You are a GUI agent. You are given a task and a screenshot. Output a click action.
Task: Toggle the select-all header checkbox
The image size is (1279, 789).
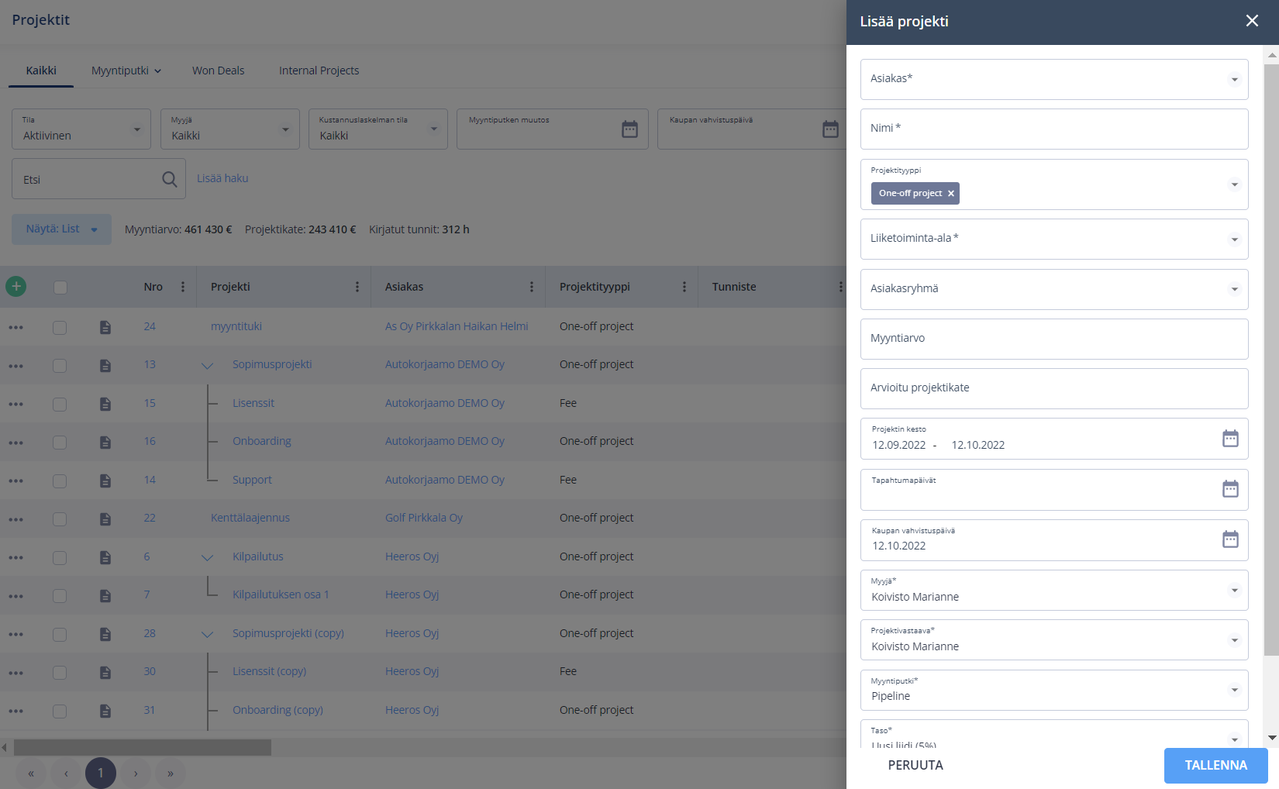60,288
